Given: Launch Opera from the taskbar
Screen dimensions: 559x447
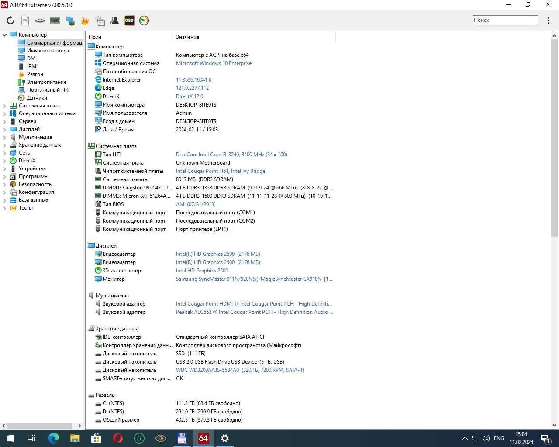Looking at the screenshot, I should pyautogui.click(x=117, y=438).
